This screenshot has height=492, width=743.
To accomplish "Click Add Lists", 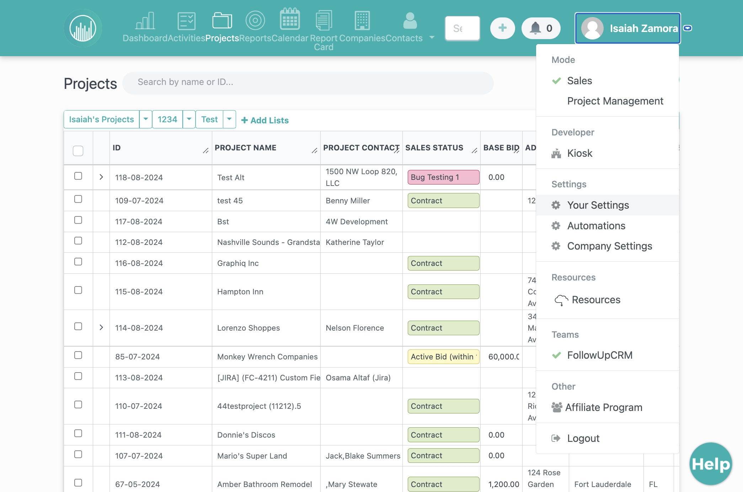I will [265, 121].
